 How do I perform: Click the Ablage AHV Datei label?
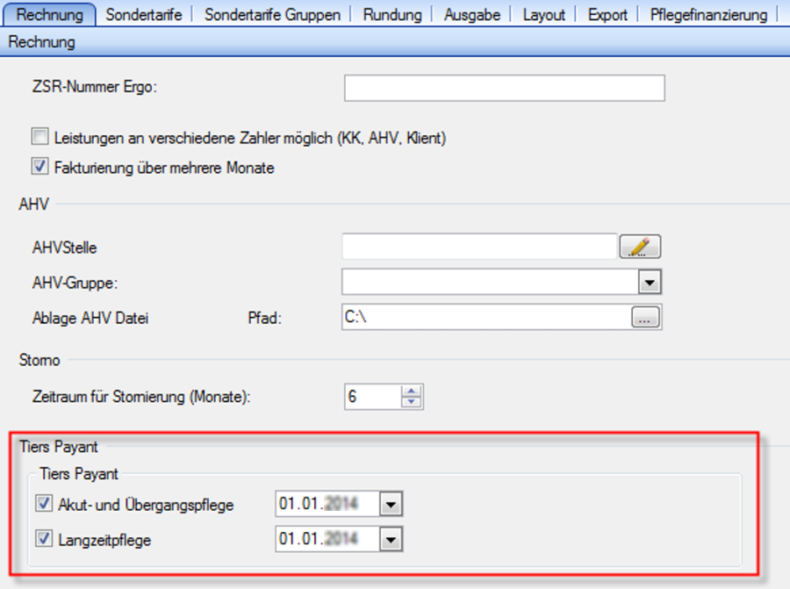[x=90, y=318]
